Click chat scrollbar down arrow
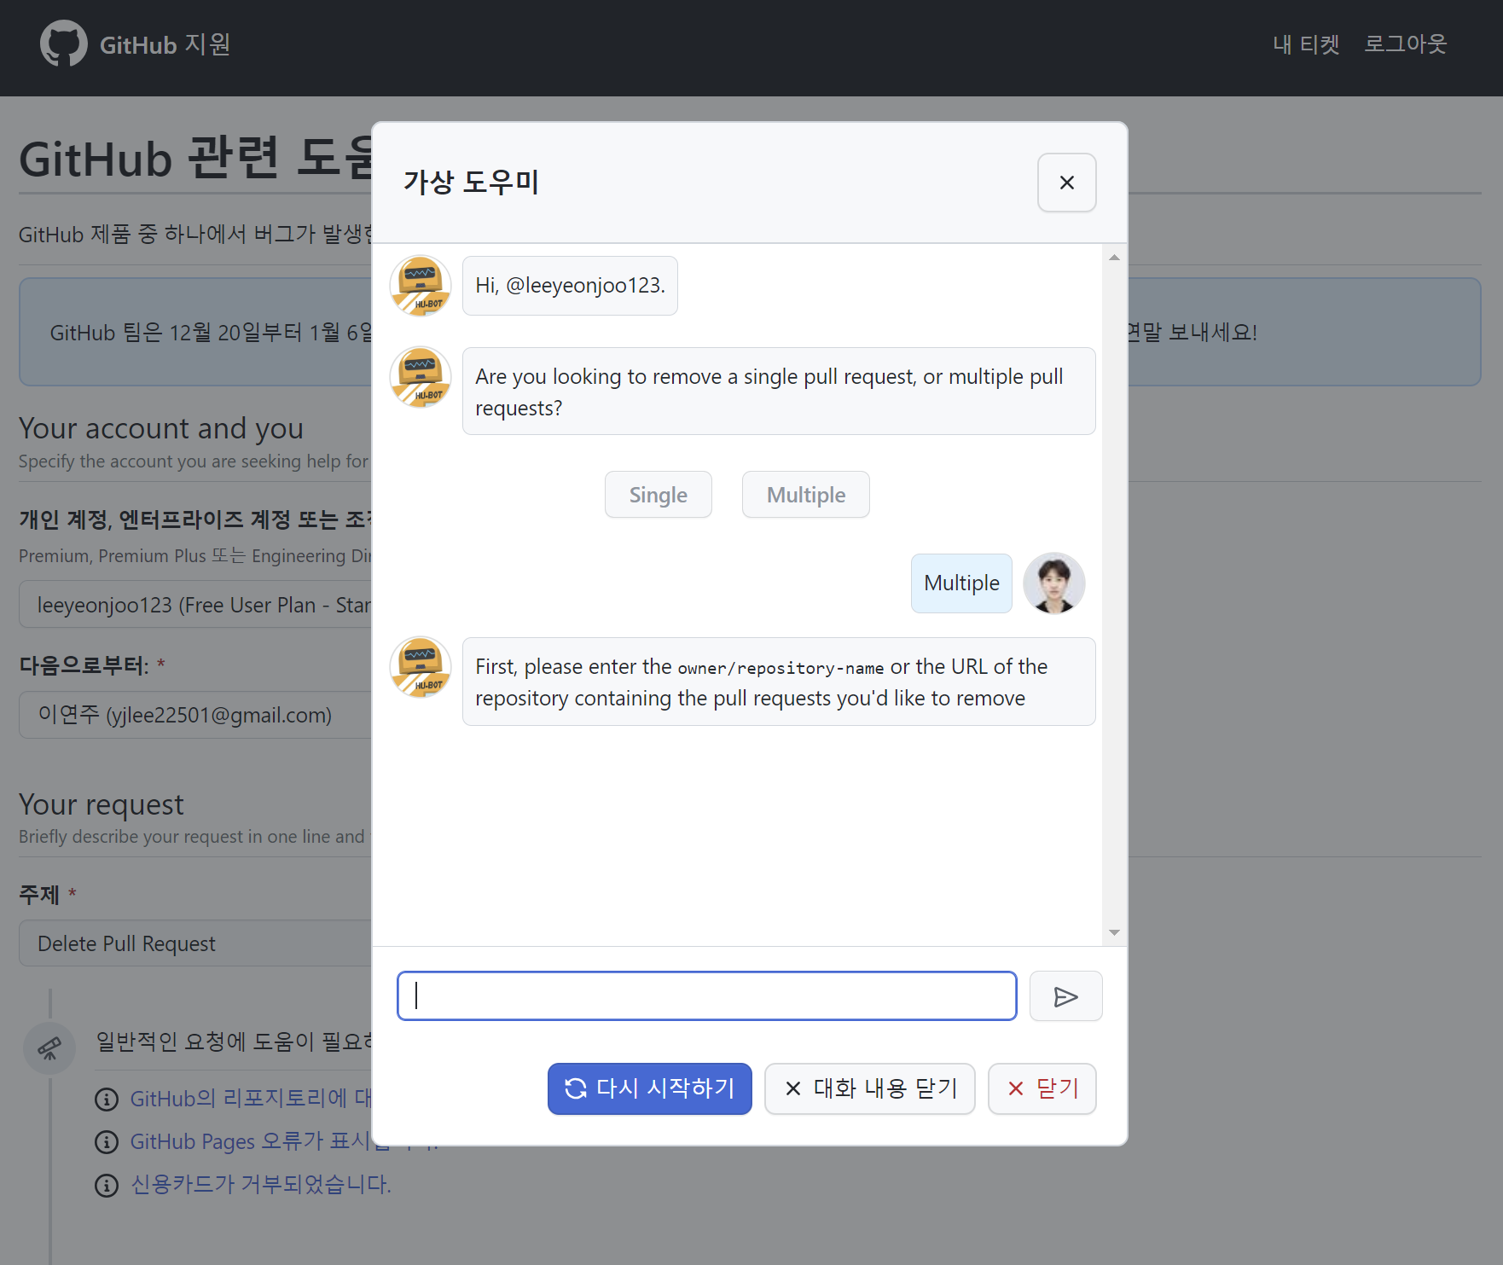The height and width of the screenshot is (1265, 1503). 1114,932
